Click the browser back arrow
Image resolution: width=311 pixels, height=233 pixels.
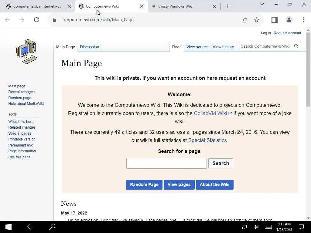tap(7, 20)
